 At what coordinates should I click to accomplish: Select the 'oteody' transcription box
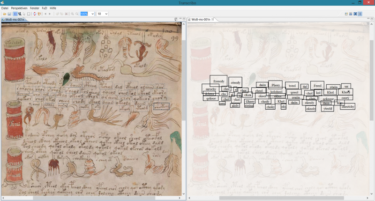click(235, 82)
